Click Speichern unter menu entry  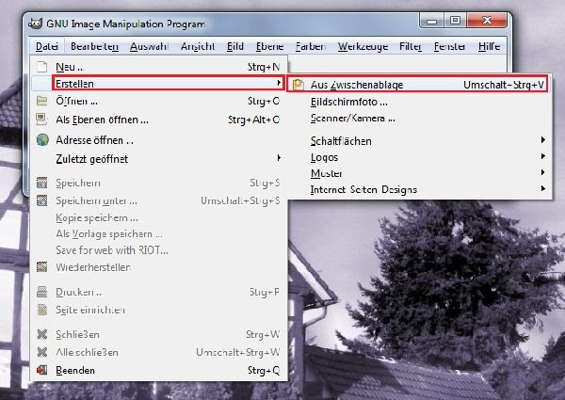[x=158, y=200]
